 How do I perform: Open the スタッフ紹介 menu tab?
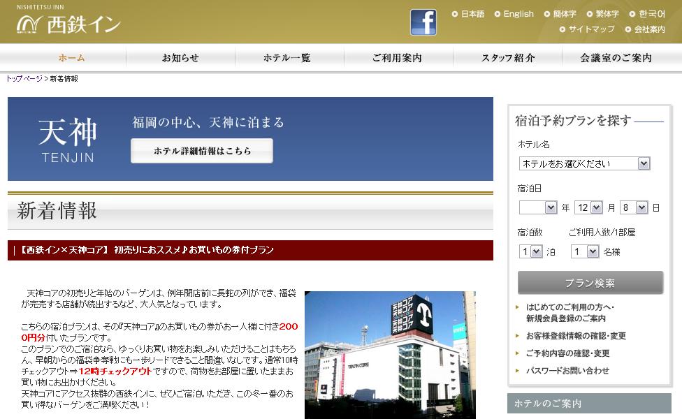pyautogui.click(x=508, y=58)
